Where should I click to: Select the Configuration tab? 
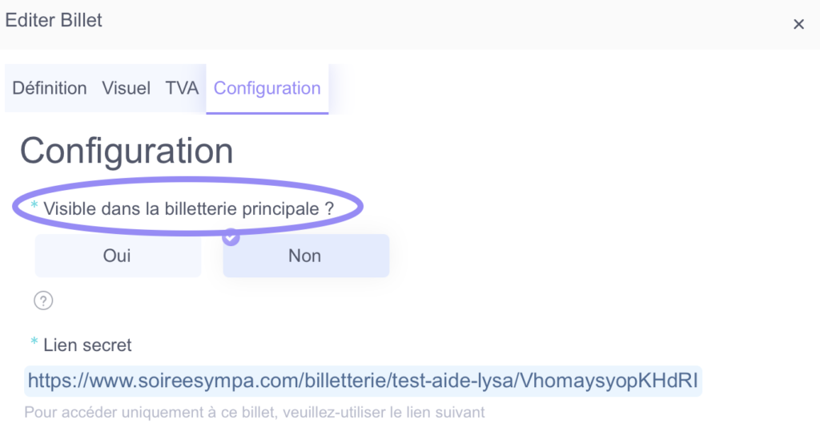[267, 88]
